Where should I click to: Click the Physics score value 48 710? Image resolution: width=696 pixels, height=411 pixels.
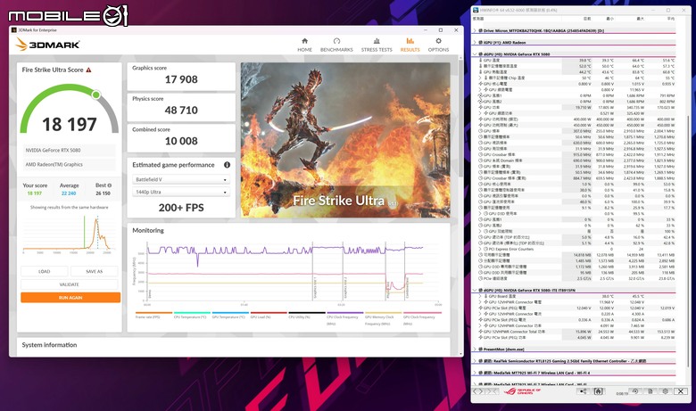click(x=181, y=110)
